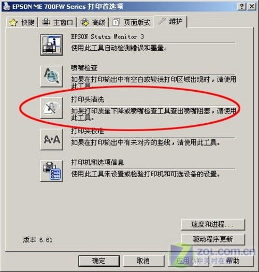Viewport: 259px width, 272px height.
Task: Open 打印机和选项信息 printer info icon
Action: pyautogui.click(x=51, y=171)
